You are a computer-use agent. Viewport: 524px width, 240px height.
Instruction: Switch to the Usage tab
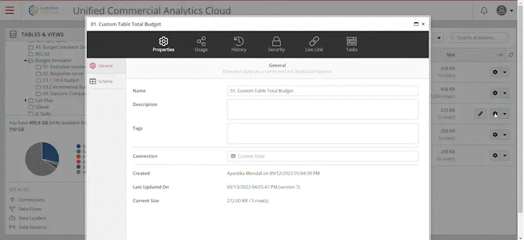pyautogui.click(x=201, y=44)
